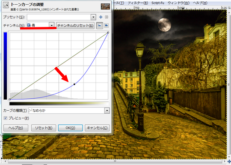The image size is (231, 165).
Task: Open the カーブの種類 なめらか dropdown
Action: 69,110
